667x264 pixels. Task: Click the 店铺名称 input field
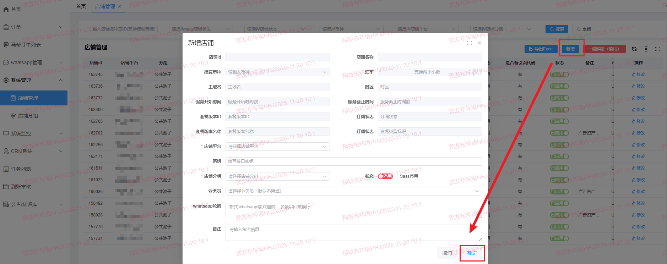pos(430,57)
